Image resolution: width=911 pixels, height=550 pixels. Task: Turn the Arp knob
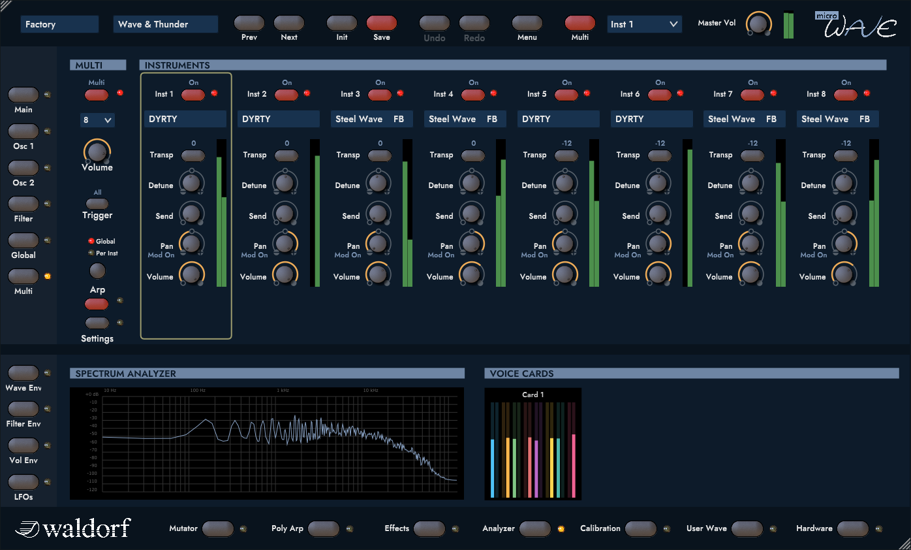[97, 270]
